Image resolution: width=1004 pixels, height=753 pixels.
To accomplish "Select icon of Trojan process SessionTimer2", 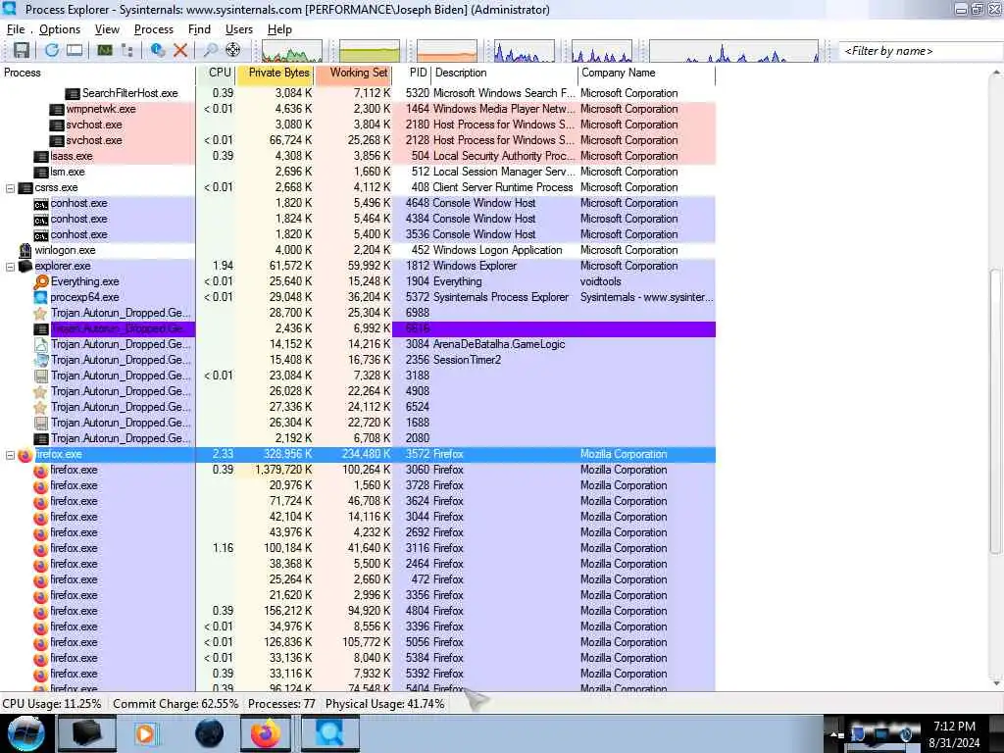I will coord(41,361).
